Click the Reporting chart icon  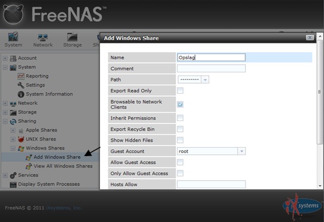click(x=21, y=76)
